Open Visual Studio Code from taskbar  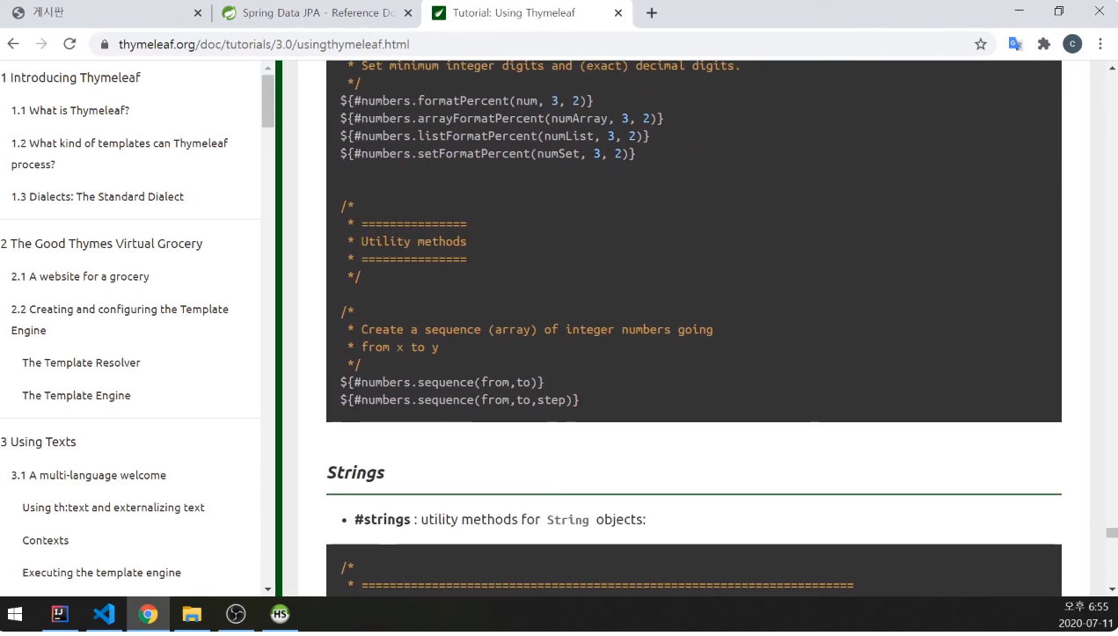pyautogui.click(x=104, y=614)
